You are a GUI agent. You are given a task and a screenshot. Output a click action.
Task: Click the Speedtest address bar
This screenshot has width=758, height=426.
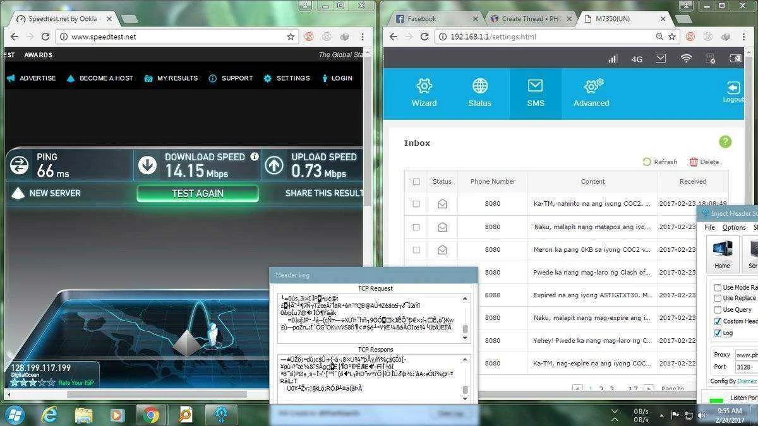coord(177,37)
